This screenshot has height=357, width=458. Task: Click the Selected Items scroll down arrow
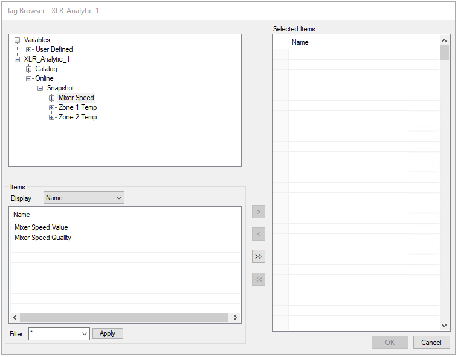point(444,326)
